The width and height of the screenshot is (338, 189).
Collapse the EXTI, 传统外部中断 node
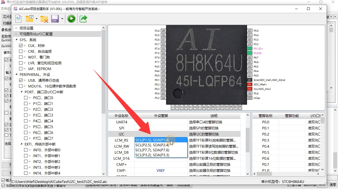point(21,144)
